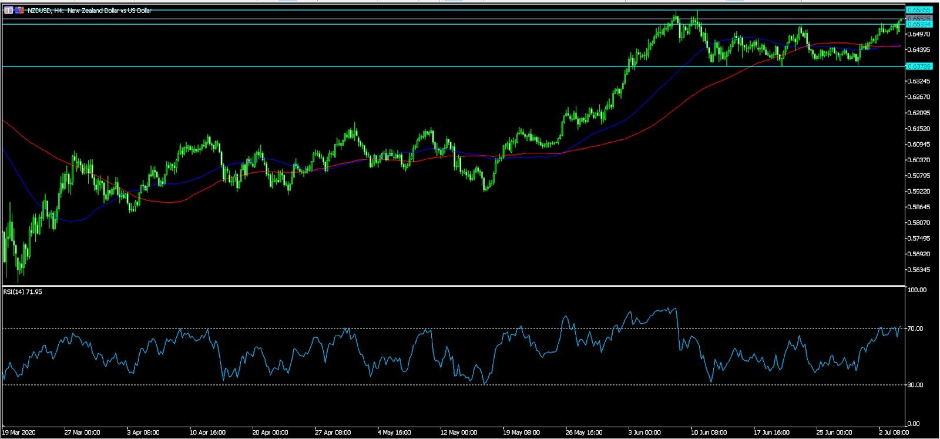Click the '3 Jun 00:00' time label
Screen dimensions: 940x439
[644, 433]
